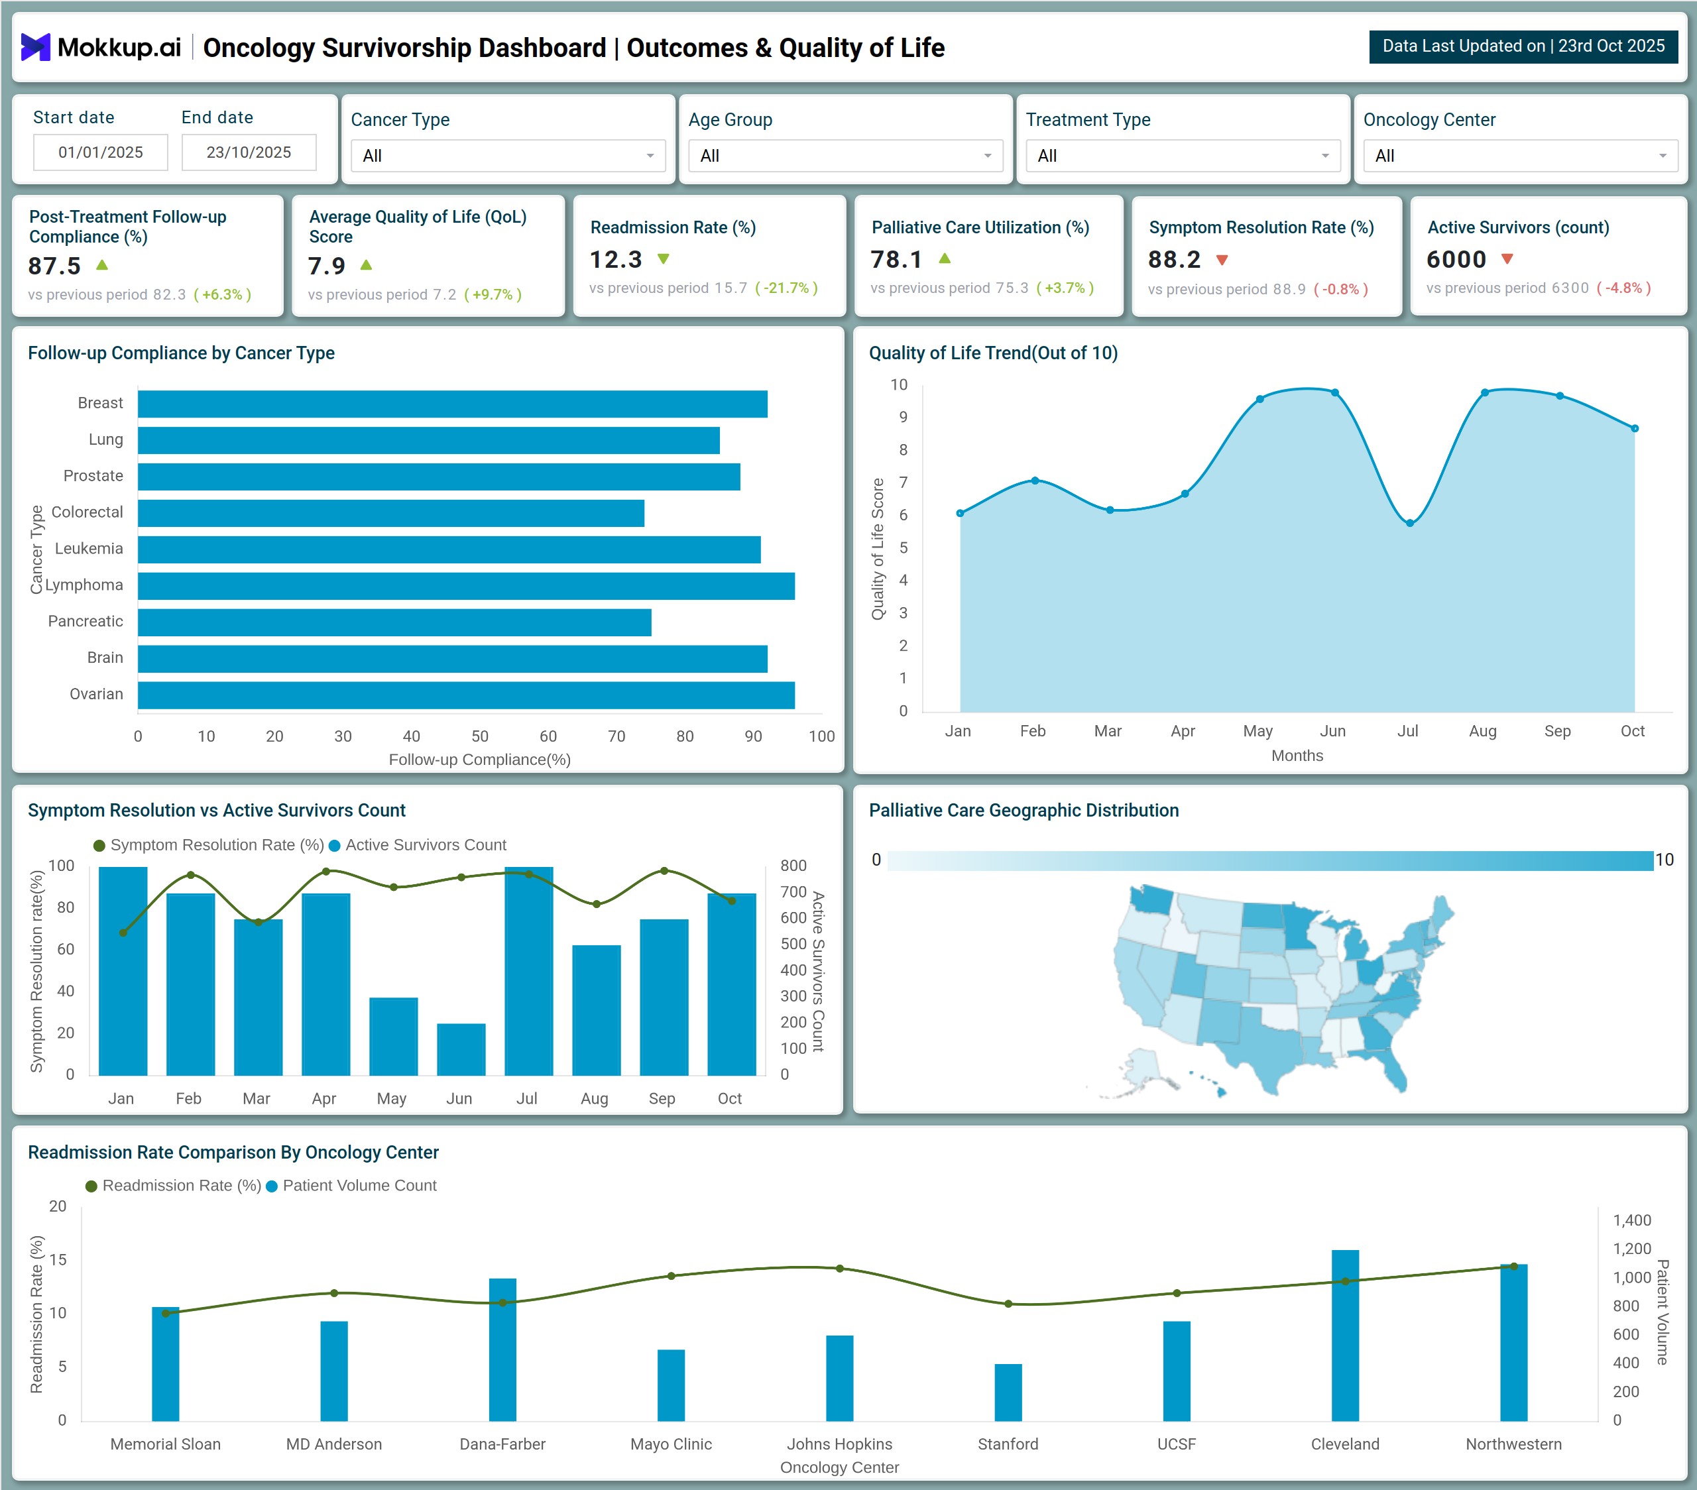Click blue Patient Volume Count legend dot
Image resolution: width=1697 pixels, height=1490 pixels.
coord(272,1186)
